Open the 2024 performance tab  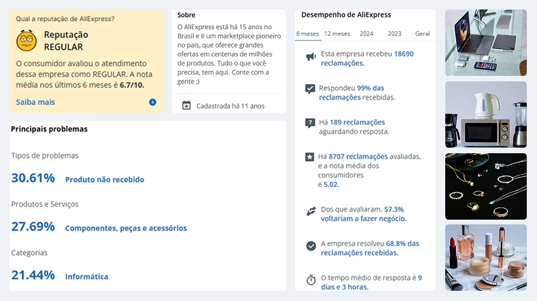click(366, 34)
